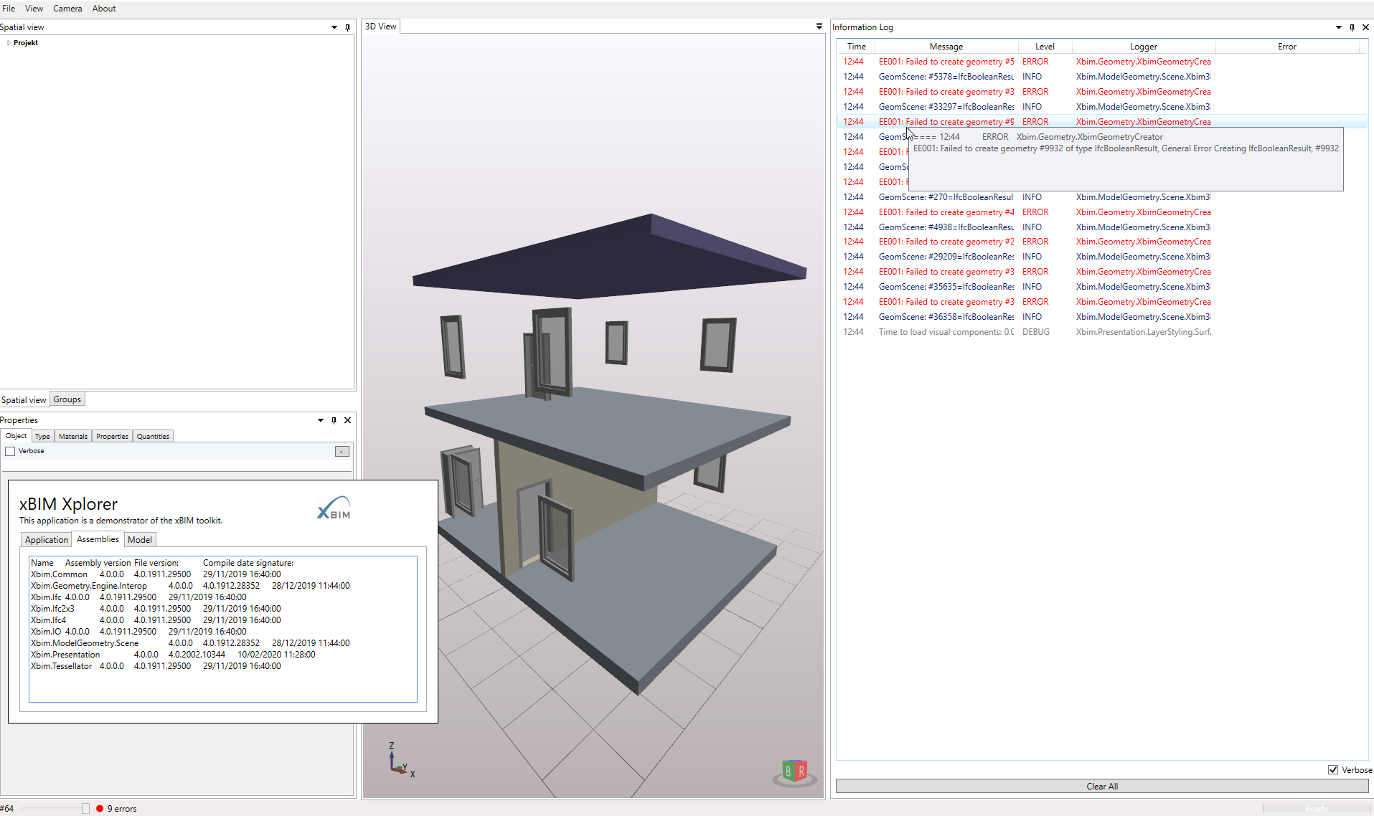The height and width of the screenshot is (816, 1374).
Task: Select the Quantities tab
Action: 153,436
